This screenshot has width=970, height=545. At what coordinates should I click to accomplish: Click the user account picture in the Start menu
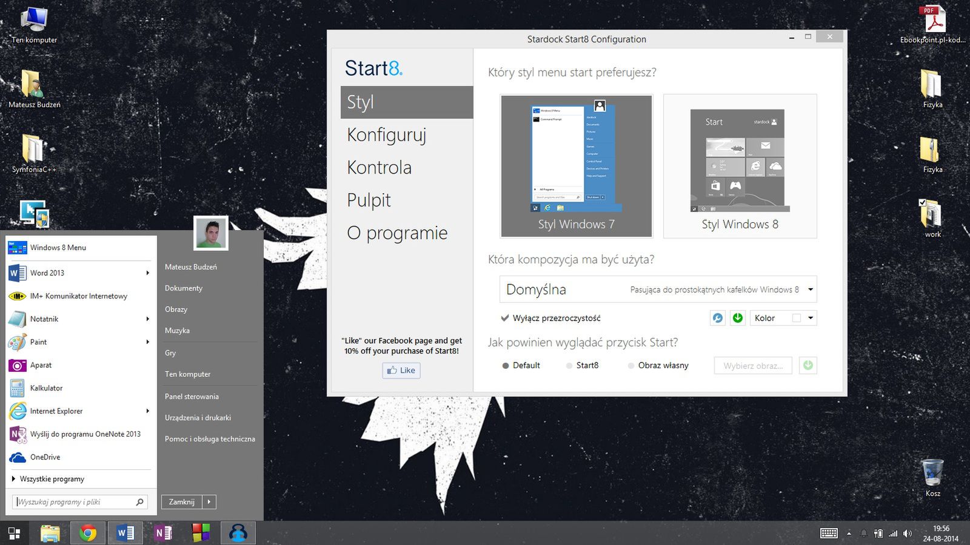[211, 233]
